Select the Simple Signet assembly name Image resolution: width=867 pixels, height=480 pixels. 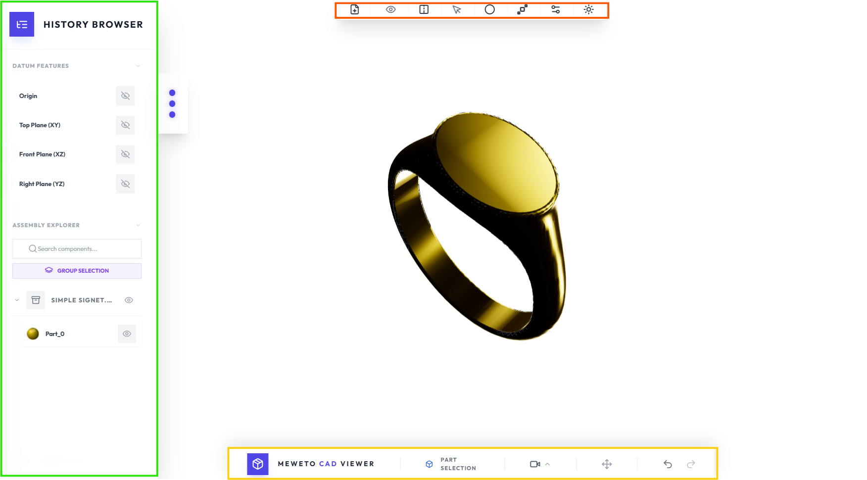point(82,300)
